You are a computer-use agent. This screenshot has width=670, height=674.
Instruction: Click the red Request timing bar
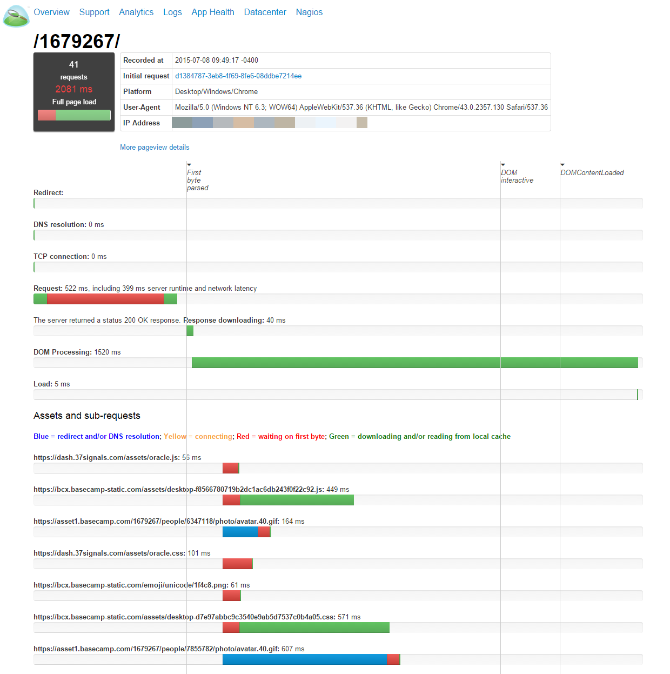105,299
